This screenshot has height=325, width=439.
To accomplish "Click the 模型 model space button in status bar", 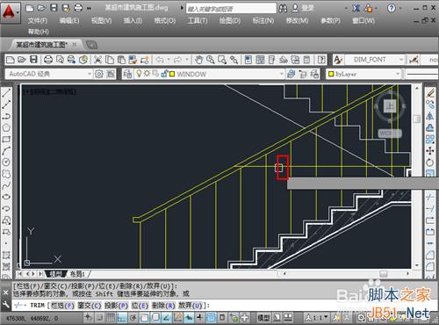I will (263, 317).
